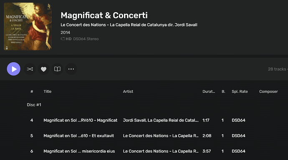Sort tracks by Duration column header

(x=209, y=91)
